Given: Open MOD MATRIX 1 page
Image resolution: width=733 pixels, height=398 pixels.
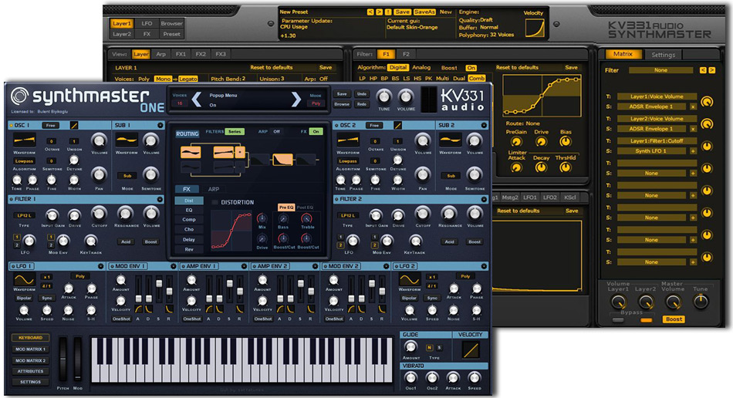Looking at the screenshot, I should 30,349.
